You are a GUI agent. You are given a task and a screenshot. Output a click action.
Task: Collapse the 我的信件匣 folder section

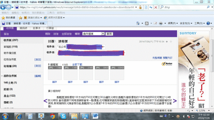coord(2,76)
